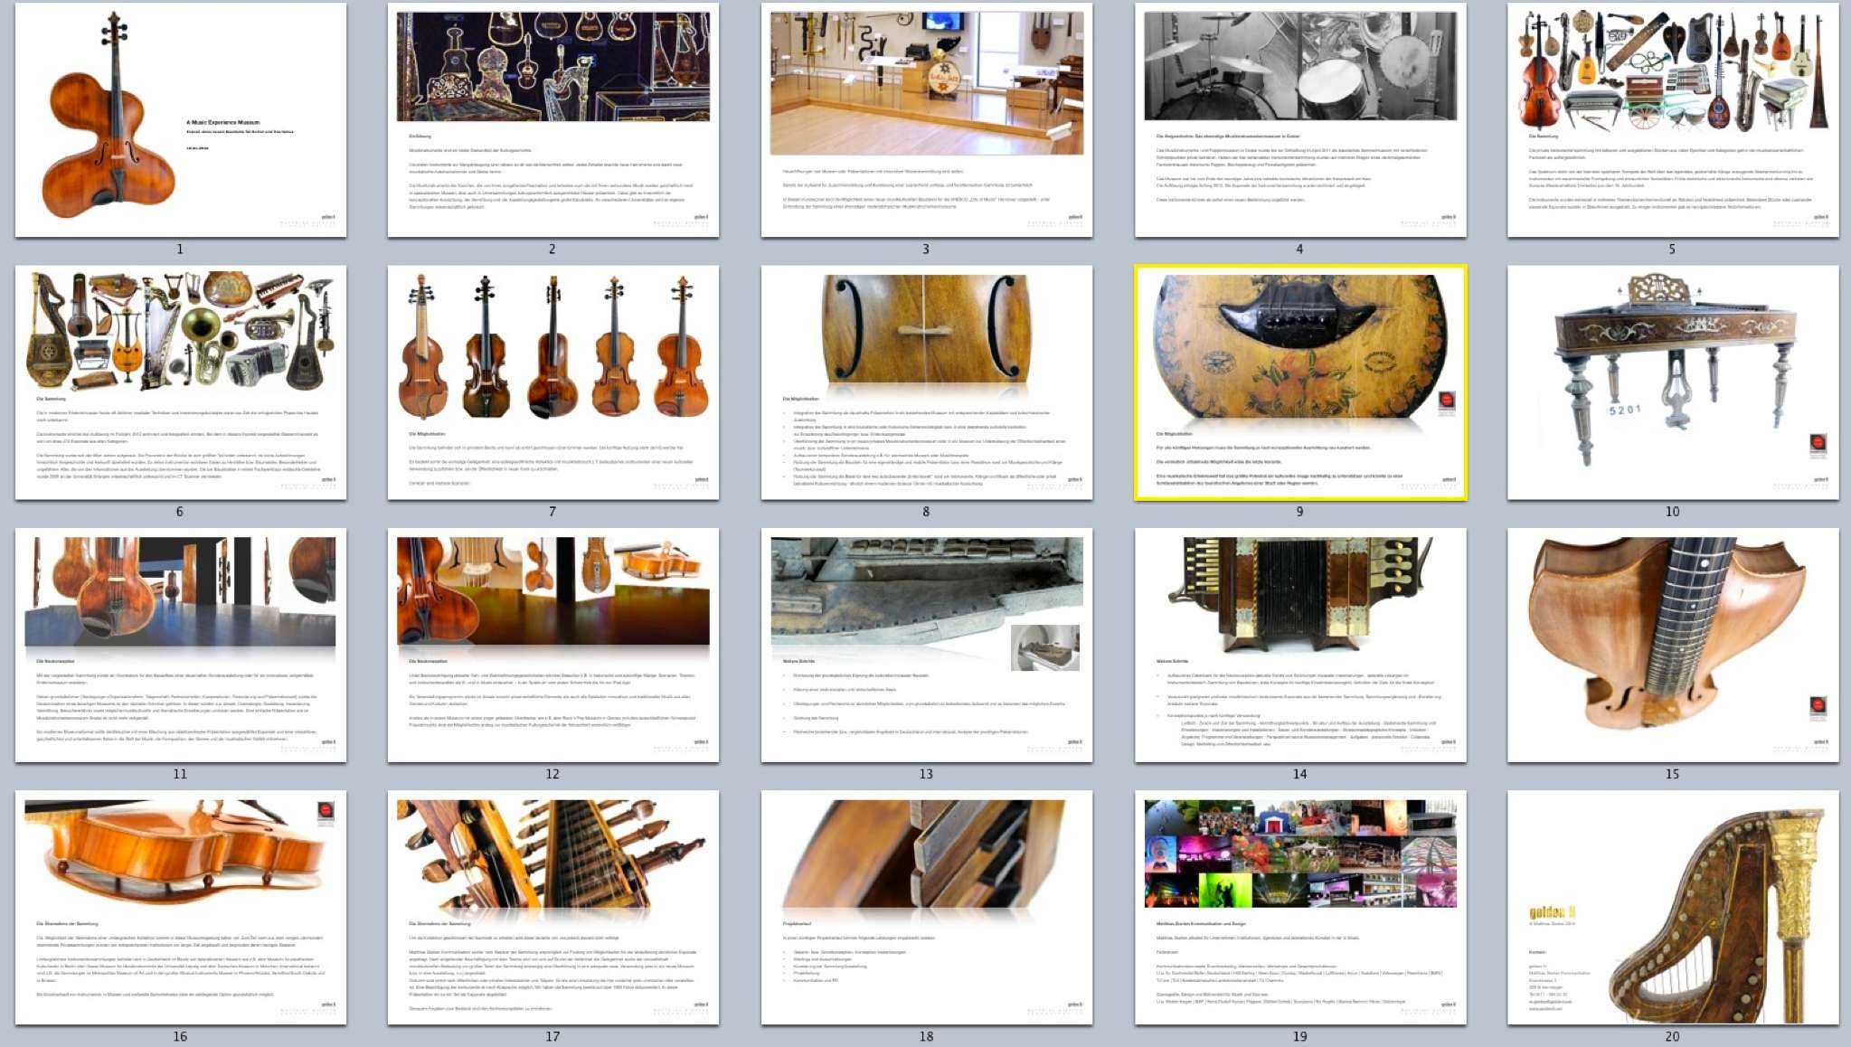Select slide 8 with the close-up violin f-holes
Viewport: 1851px width, 1047px height.
tap(926, 382)
